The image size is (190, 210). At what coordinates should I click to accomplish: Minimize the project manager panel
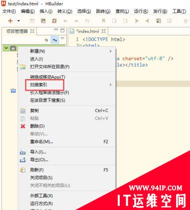56,30
